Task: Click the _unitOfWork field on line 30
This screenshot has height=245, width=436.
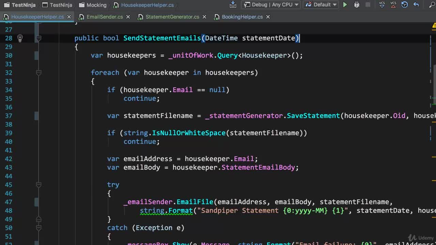Action: [x=191, y=55]
